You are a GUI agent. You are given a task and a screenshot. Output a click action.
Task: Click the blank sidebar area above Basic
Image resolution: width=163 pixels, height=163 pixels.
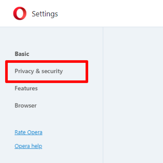[x=51, y=39]
